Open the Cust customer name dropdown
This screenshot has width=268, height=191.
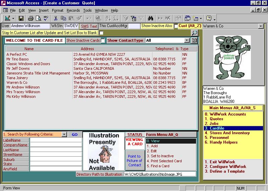pyautogui.click(x=261, y=26)
